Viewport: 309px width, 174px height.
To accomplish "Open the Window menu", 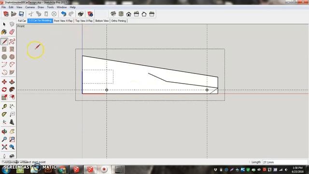I will pyautogui.click(x=62, y=7).
